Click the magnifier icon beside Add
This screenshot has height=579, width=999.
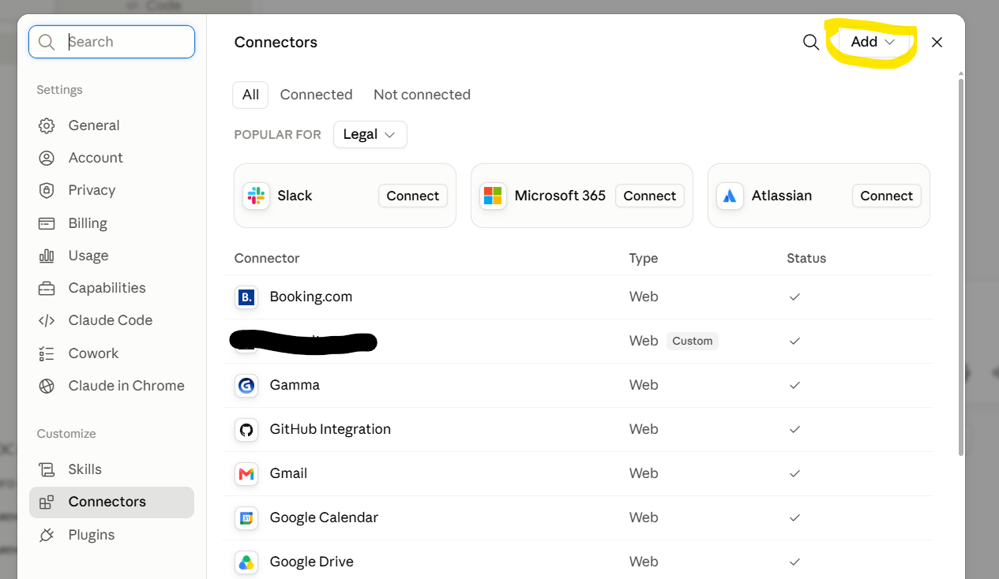[811, 43]
